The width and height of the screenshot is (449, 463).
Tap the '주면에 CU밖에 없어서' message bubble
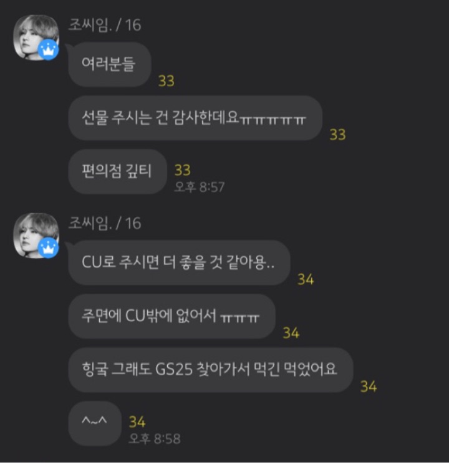tap(171, 316)
